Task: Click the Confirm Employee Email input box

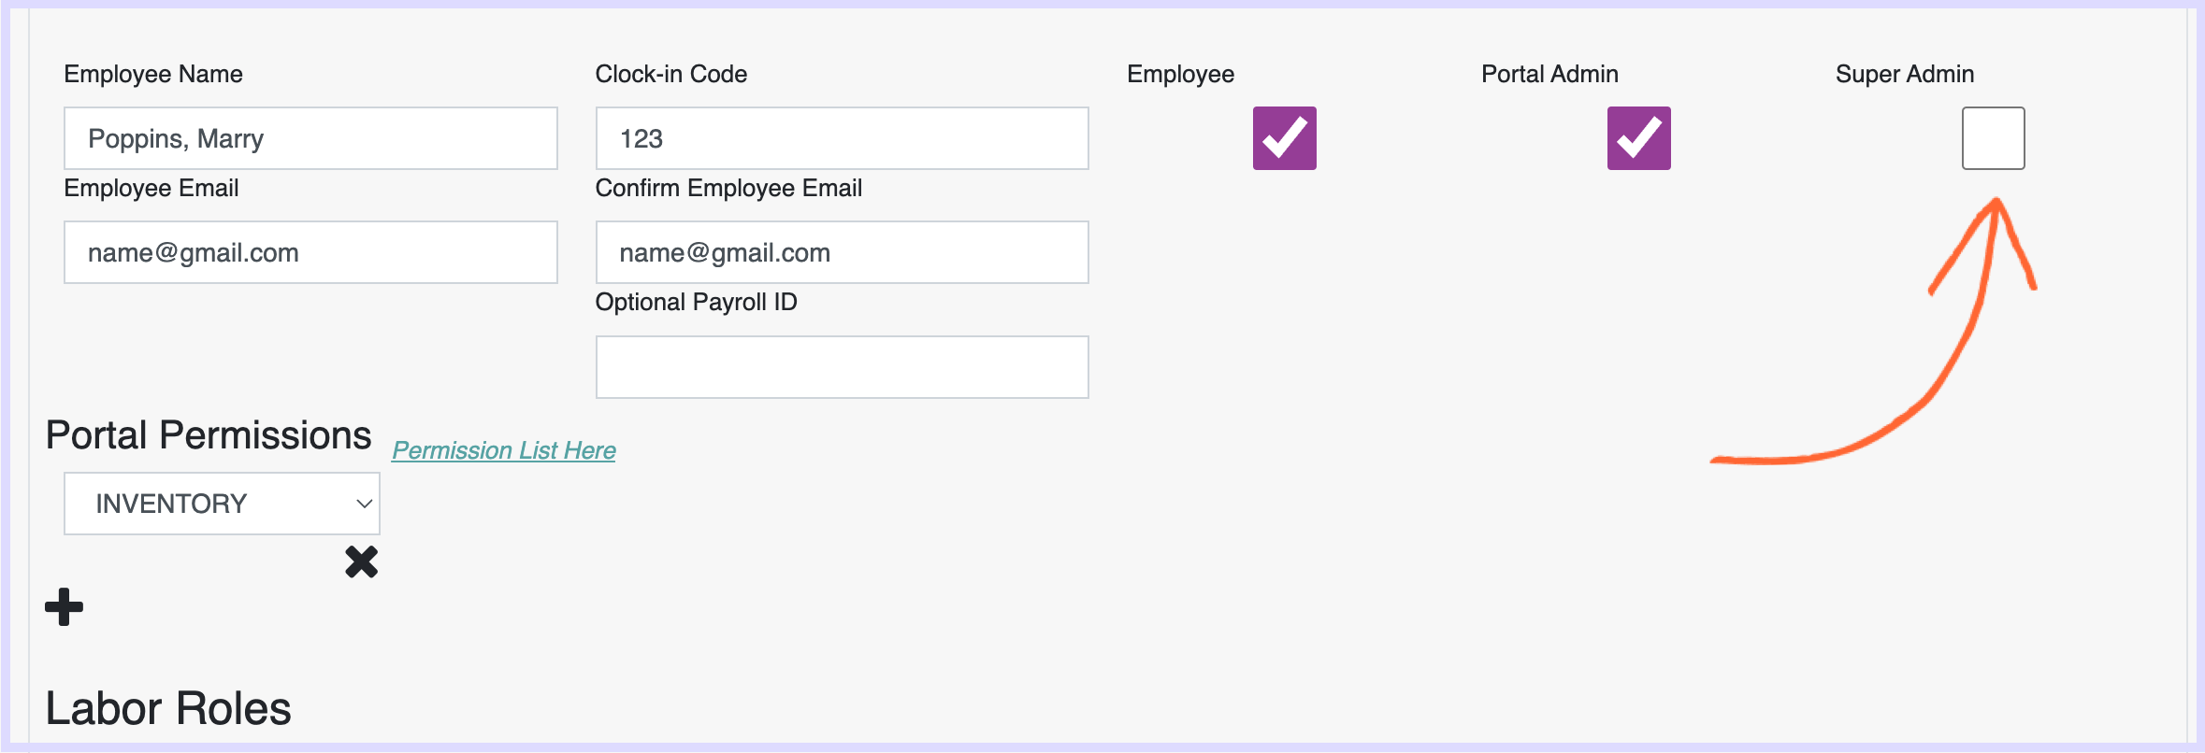Action: pyautogui.click(x=842, y=252)
